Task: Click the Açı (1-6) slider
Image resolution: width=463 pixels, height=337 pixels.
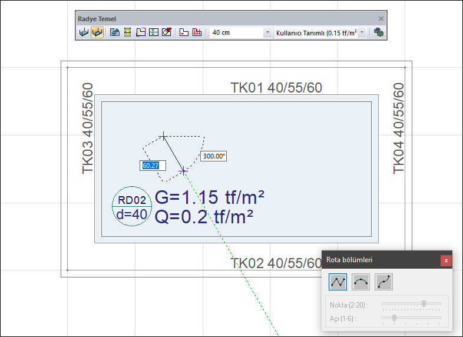Action: (411, 318)
